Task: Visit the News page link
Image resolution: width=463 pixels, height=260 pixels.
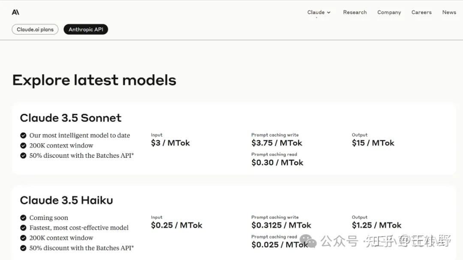Action: pos(449,12)
